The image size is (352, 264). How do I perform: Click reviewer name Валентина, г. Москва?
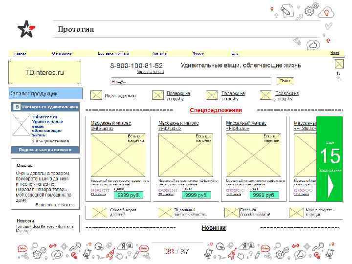point(55,205)
